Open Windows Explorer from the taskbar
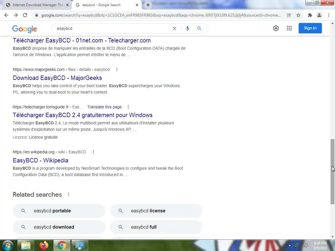The height and width of the screenshot is (251, 335). pyautogui.click(x=26, y=245)
